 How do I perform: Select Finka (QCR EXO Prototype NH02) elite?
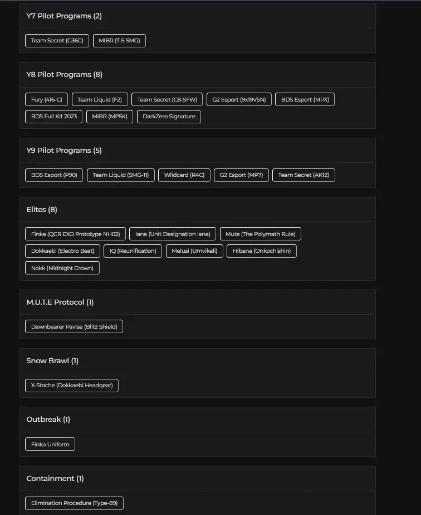pos(76,234)
